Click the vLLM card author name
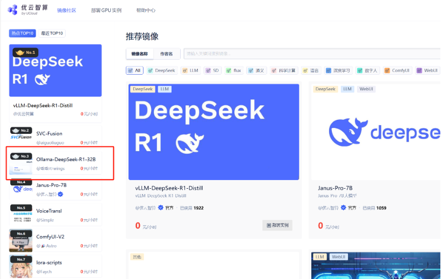The height and width of the screenshot is (279, 442). (x=145, y=208)
